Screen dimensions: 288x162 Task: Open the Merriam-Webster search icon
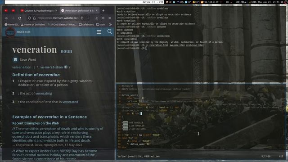pyautogui.click(x=110, y=31)
